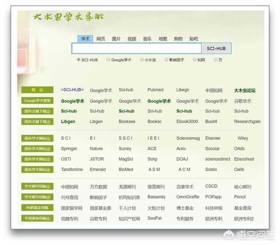Click the SCI-HUB search button
Viewport: 280px width, 245px height.
click(x=216, y=48)
